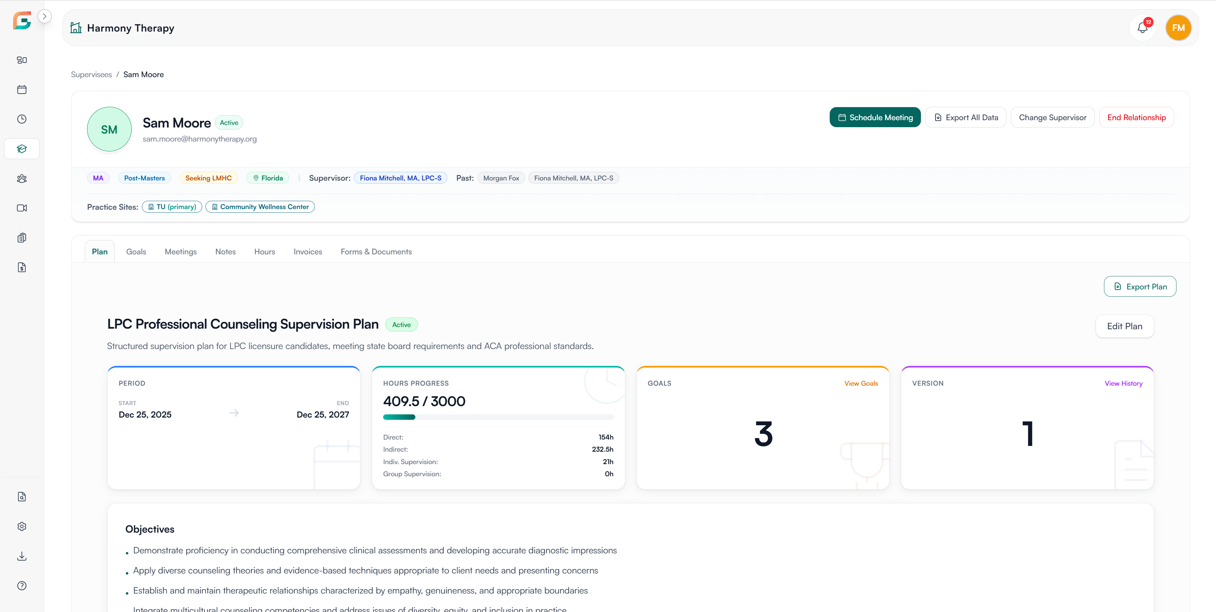Screen dimensions: 1216x612
Task: Click the Harmony Therapy organization icon
Action: coord(76,28)
